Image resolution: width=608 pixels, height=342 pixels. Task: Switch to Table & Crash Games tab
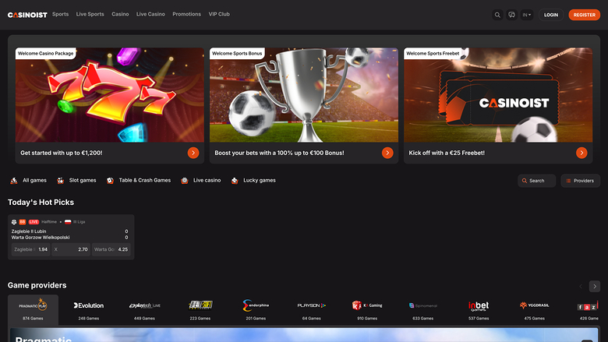pos(139,180)
